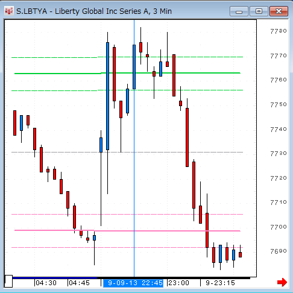Click the 7720 price axis label
293x293 pixels.
(279, 178)
